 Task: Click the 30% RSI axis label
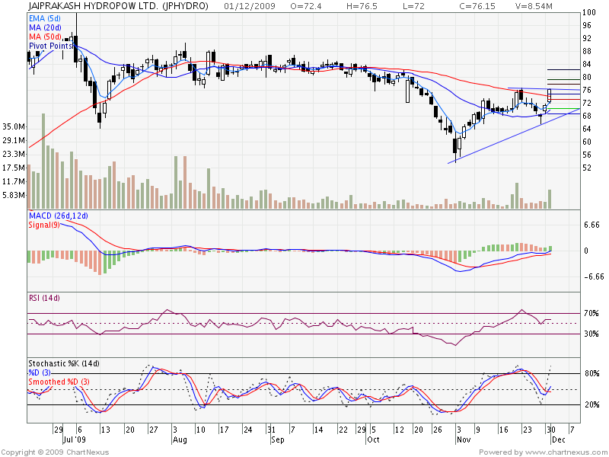coord(591,334)
